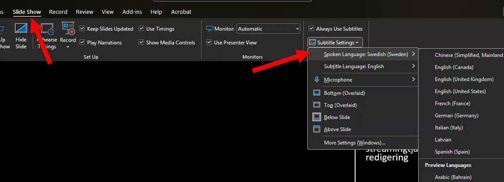Screen dimensions: 504x182
Task: Pick German (Germany) from the language list
Action: click(x=457, y=116)
